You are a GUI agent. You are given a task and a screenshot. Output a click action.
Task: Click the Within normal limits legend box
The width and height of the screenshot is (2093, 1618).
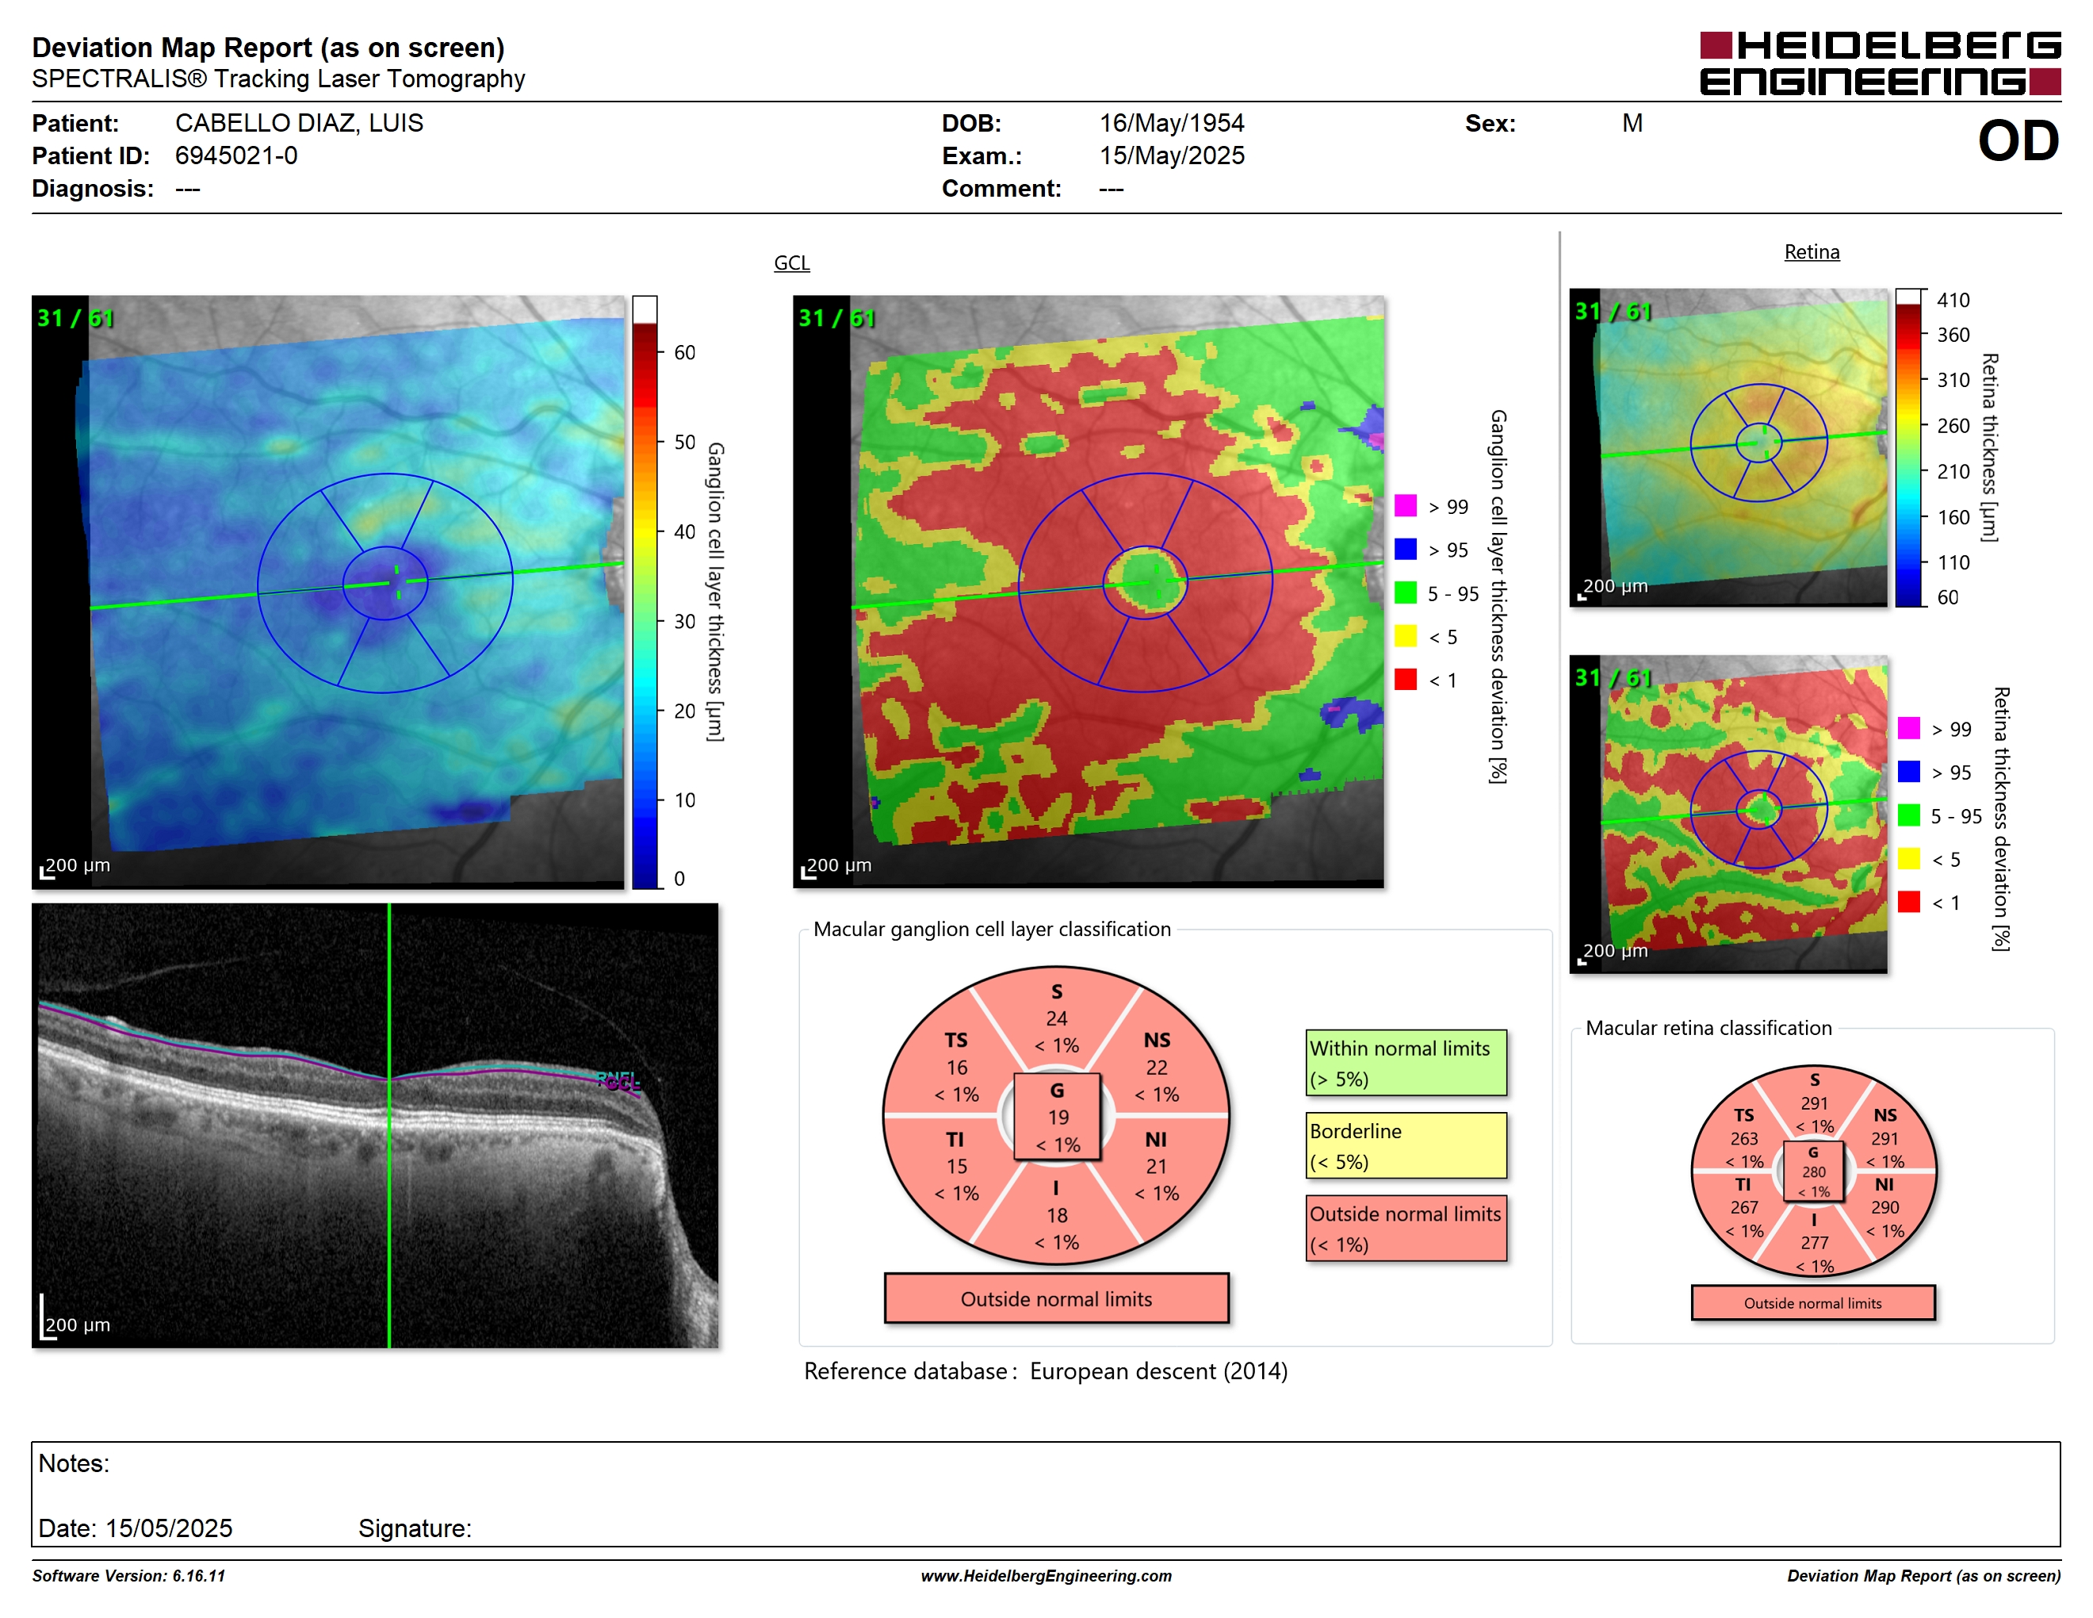(1406, 1063)
